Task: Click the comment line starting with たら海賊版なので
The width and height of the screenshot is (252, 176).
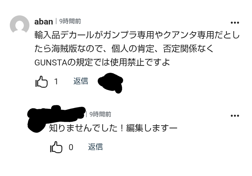Action: [124, 49]
